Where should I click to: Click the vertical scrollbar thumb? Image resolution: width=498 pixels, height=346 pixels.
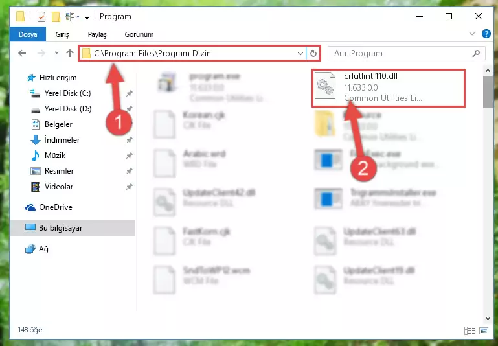coord(488,92)
